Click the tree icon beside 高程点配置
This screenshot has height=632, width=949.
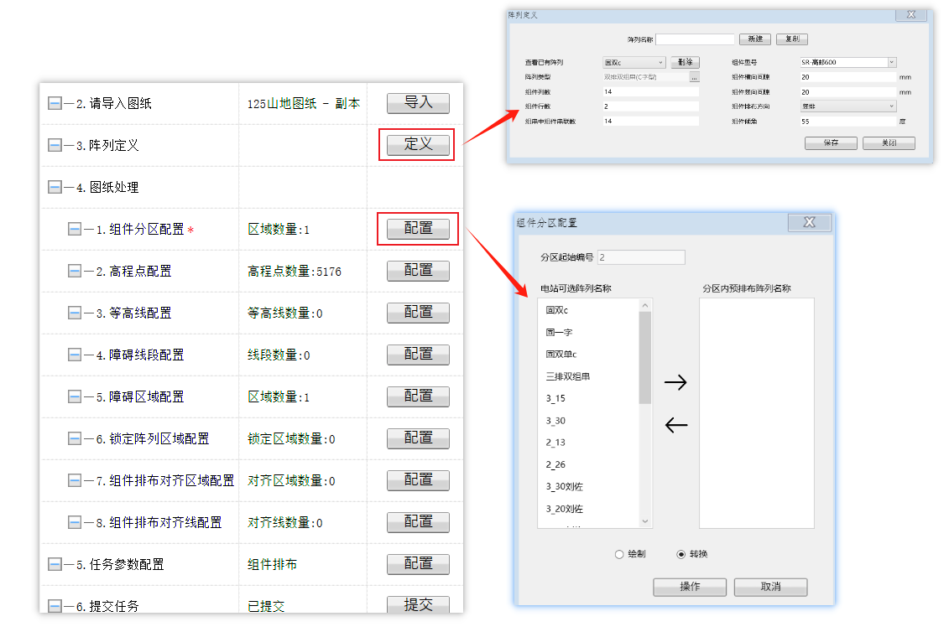(x=75, y=272)
